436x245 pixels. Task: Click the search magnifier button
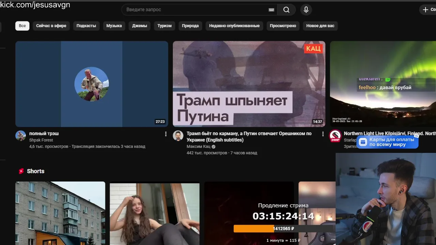click(x=286, y=10)
